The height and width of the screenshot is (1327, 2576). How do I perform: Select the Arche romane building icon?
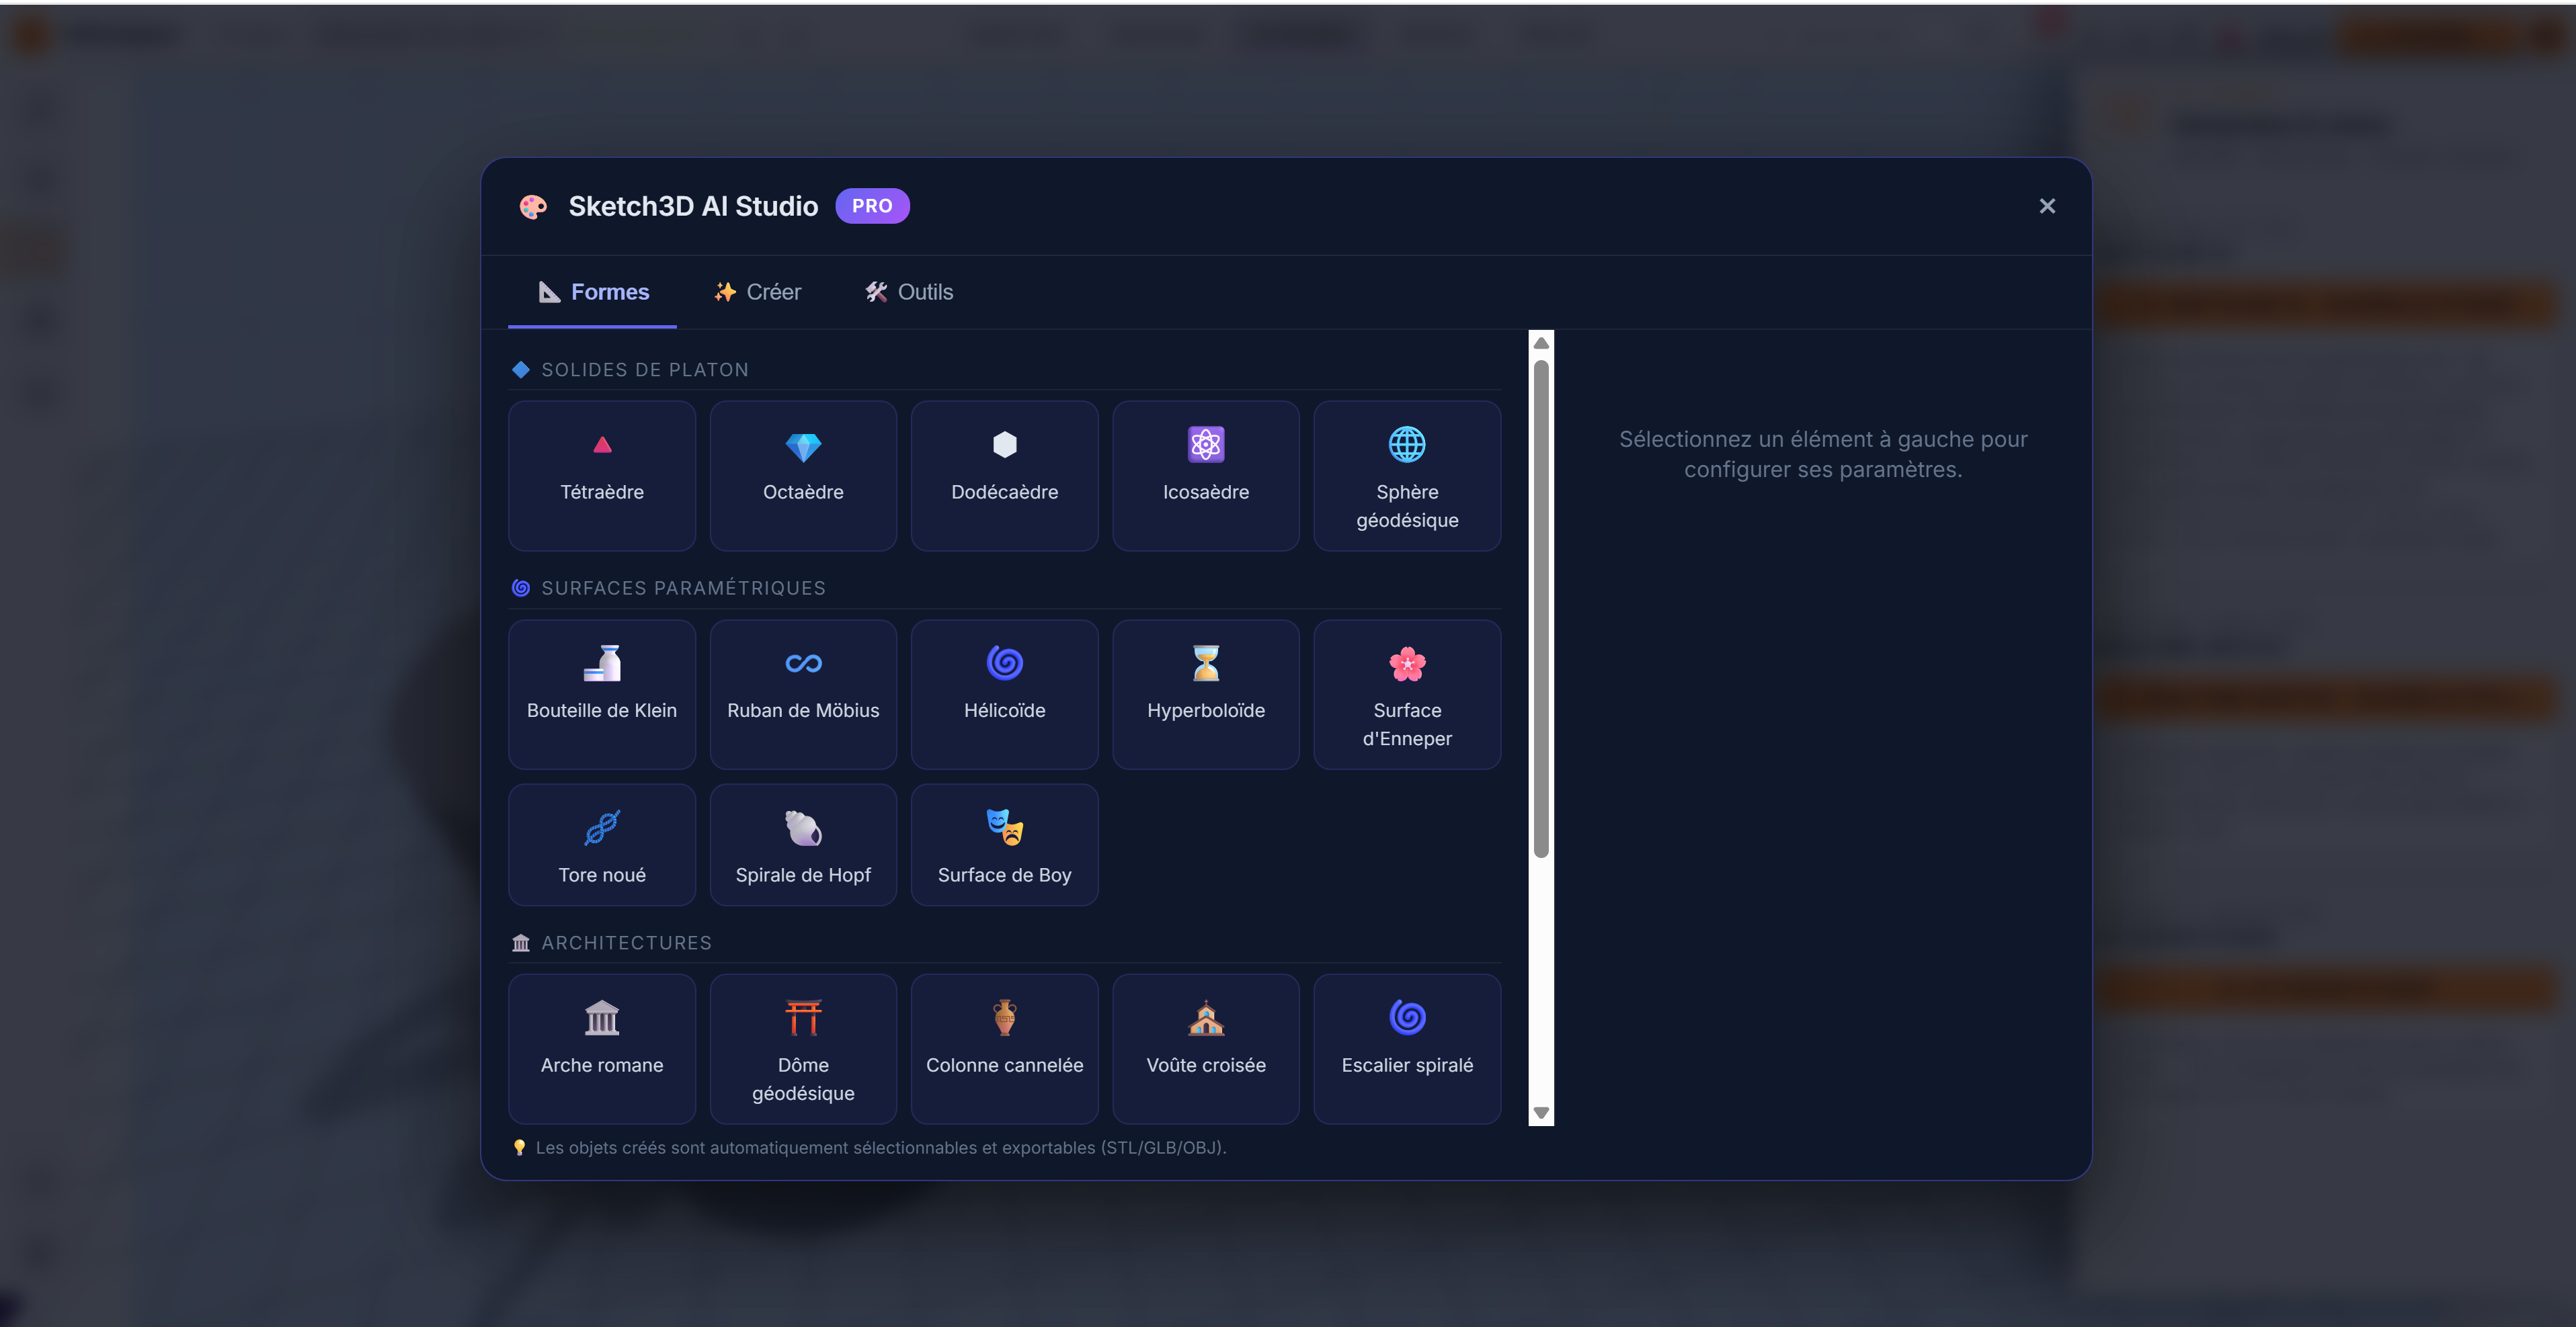(x=602, y=1018)
